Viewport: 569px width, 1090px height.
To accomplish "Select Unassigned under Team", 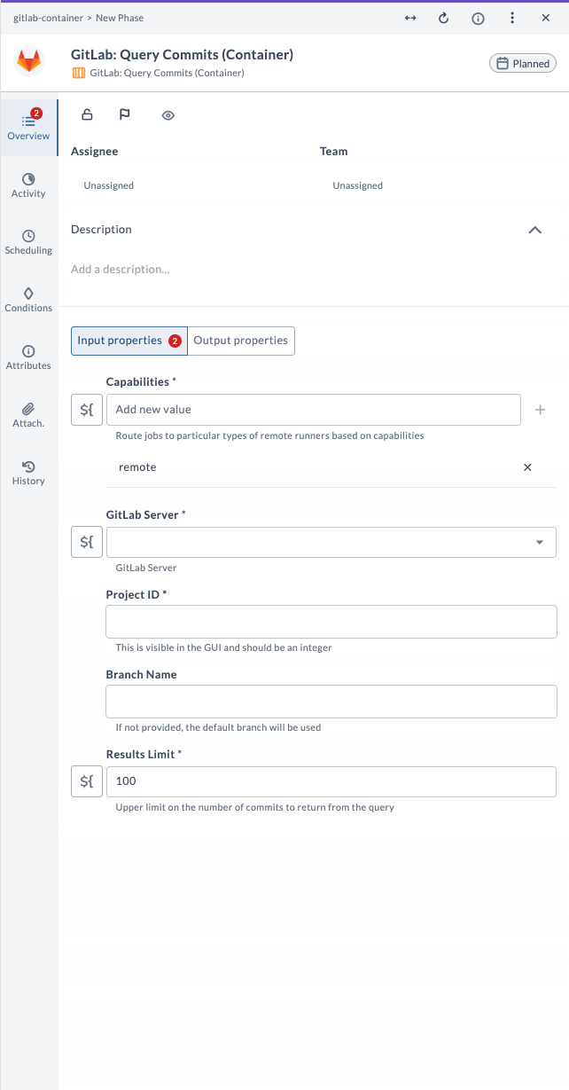I will [x=358, y=185].
